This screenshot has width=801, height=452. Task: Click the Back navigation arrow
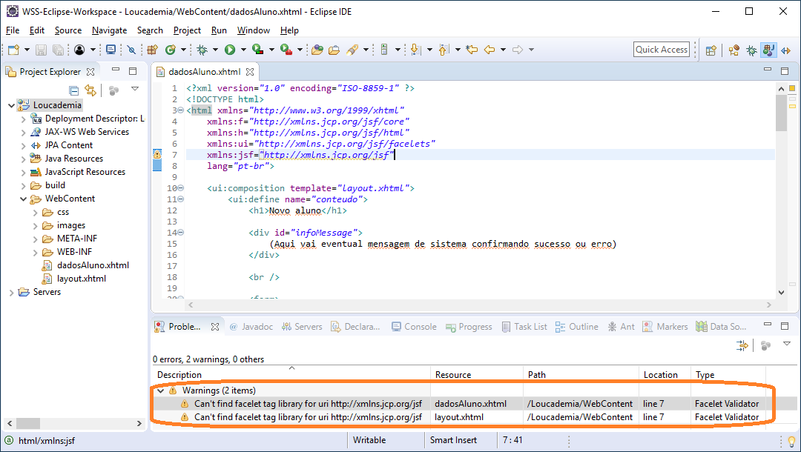point(489,50)
